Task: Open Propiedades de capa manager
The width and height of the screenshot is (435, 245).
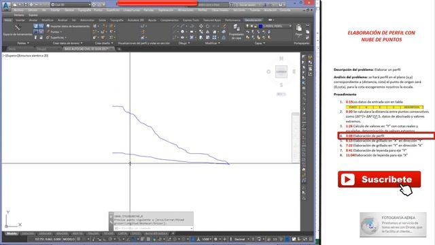Action: pyautogui.click(x=237, y=32)
